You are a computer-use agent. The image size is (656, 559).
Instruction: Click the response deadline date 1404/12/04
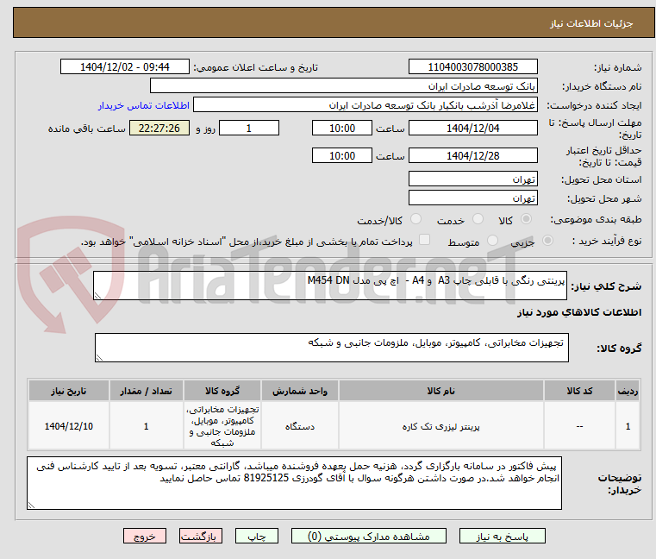(472, 129)
